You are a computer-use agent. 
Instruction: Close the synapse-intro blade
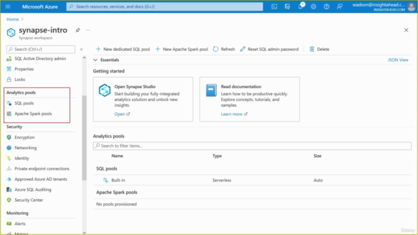[406, 30]
